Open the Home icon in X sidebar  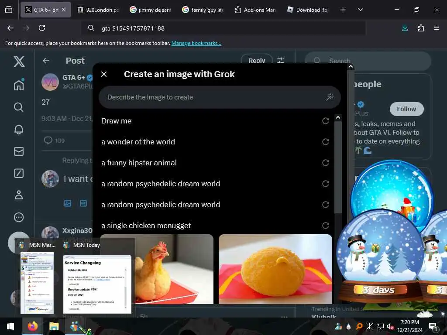pos(19,85)
